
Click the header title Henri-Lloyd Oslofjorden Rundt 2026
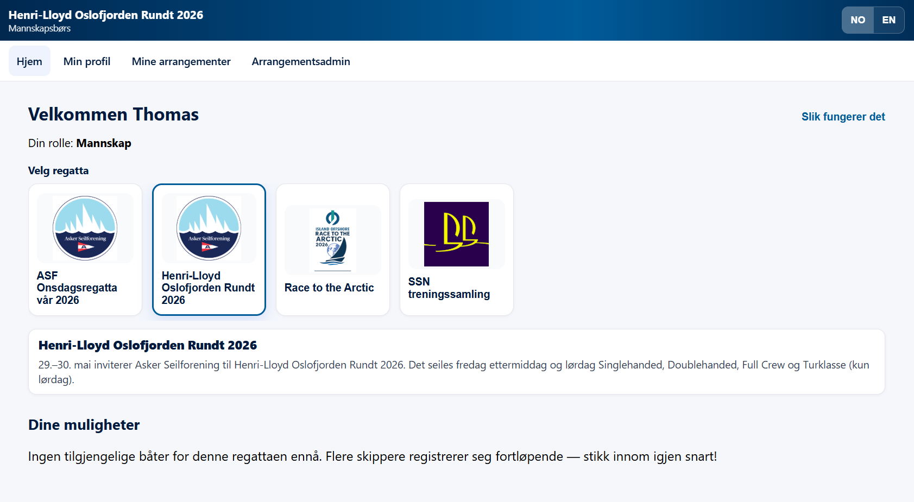[106, 15]
